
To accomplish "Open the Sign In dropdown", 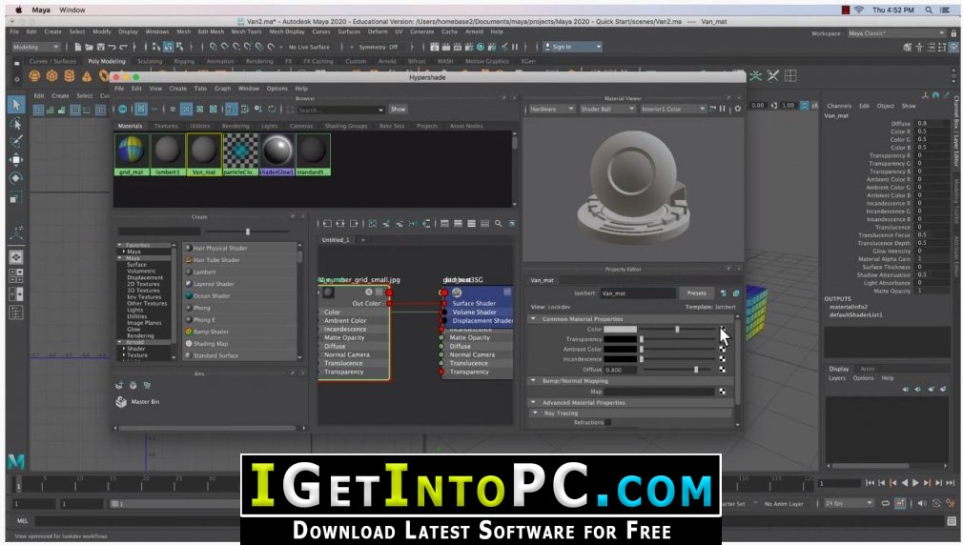I will coord(572,47).
